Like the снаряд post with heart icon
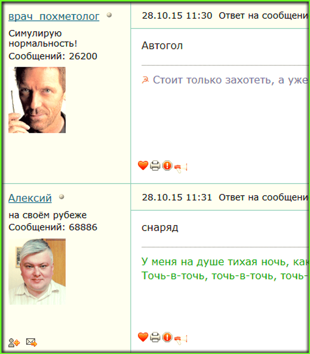Image resolution: width=310 pixels, height=354 pixels. [143, 337]
